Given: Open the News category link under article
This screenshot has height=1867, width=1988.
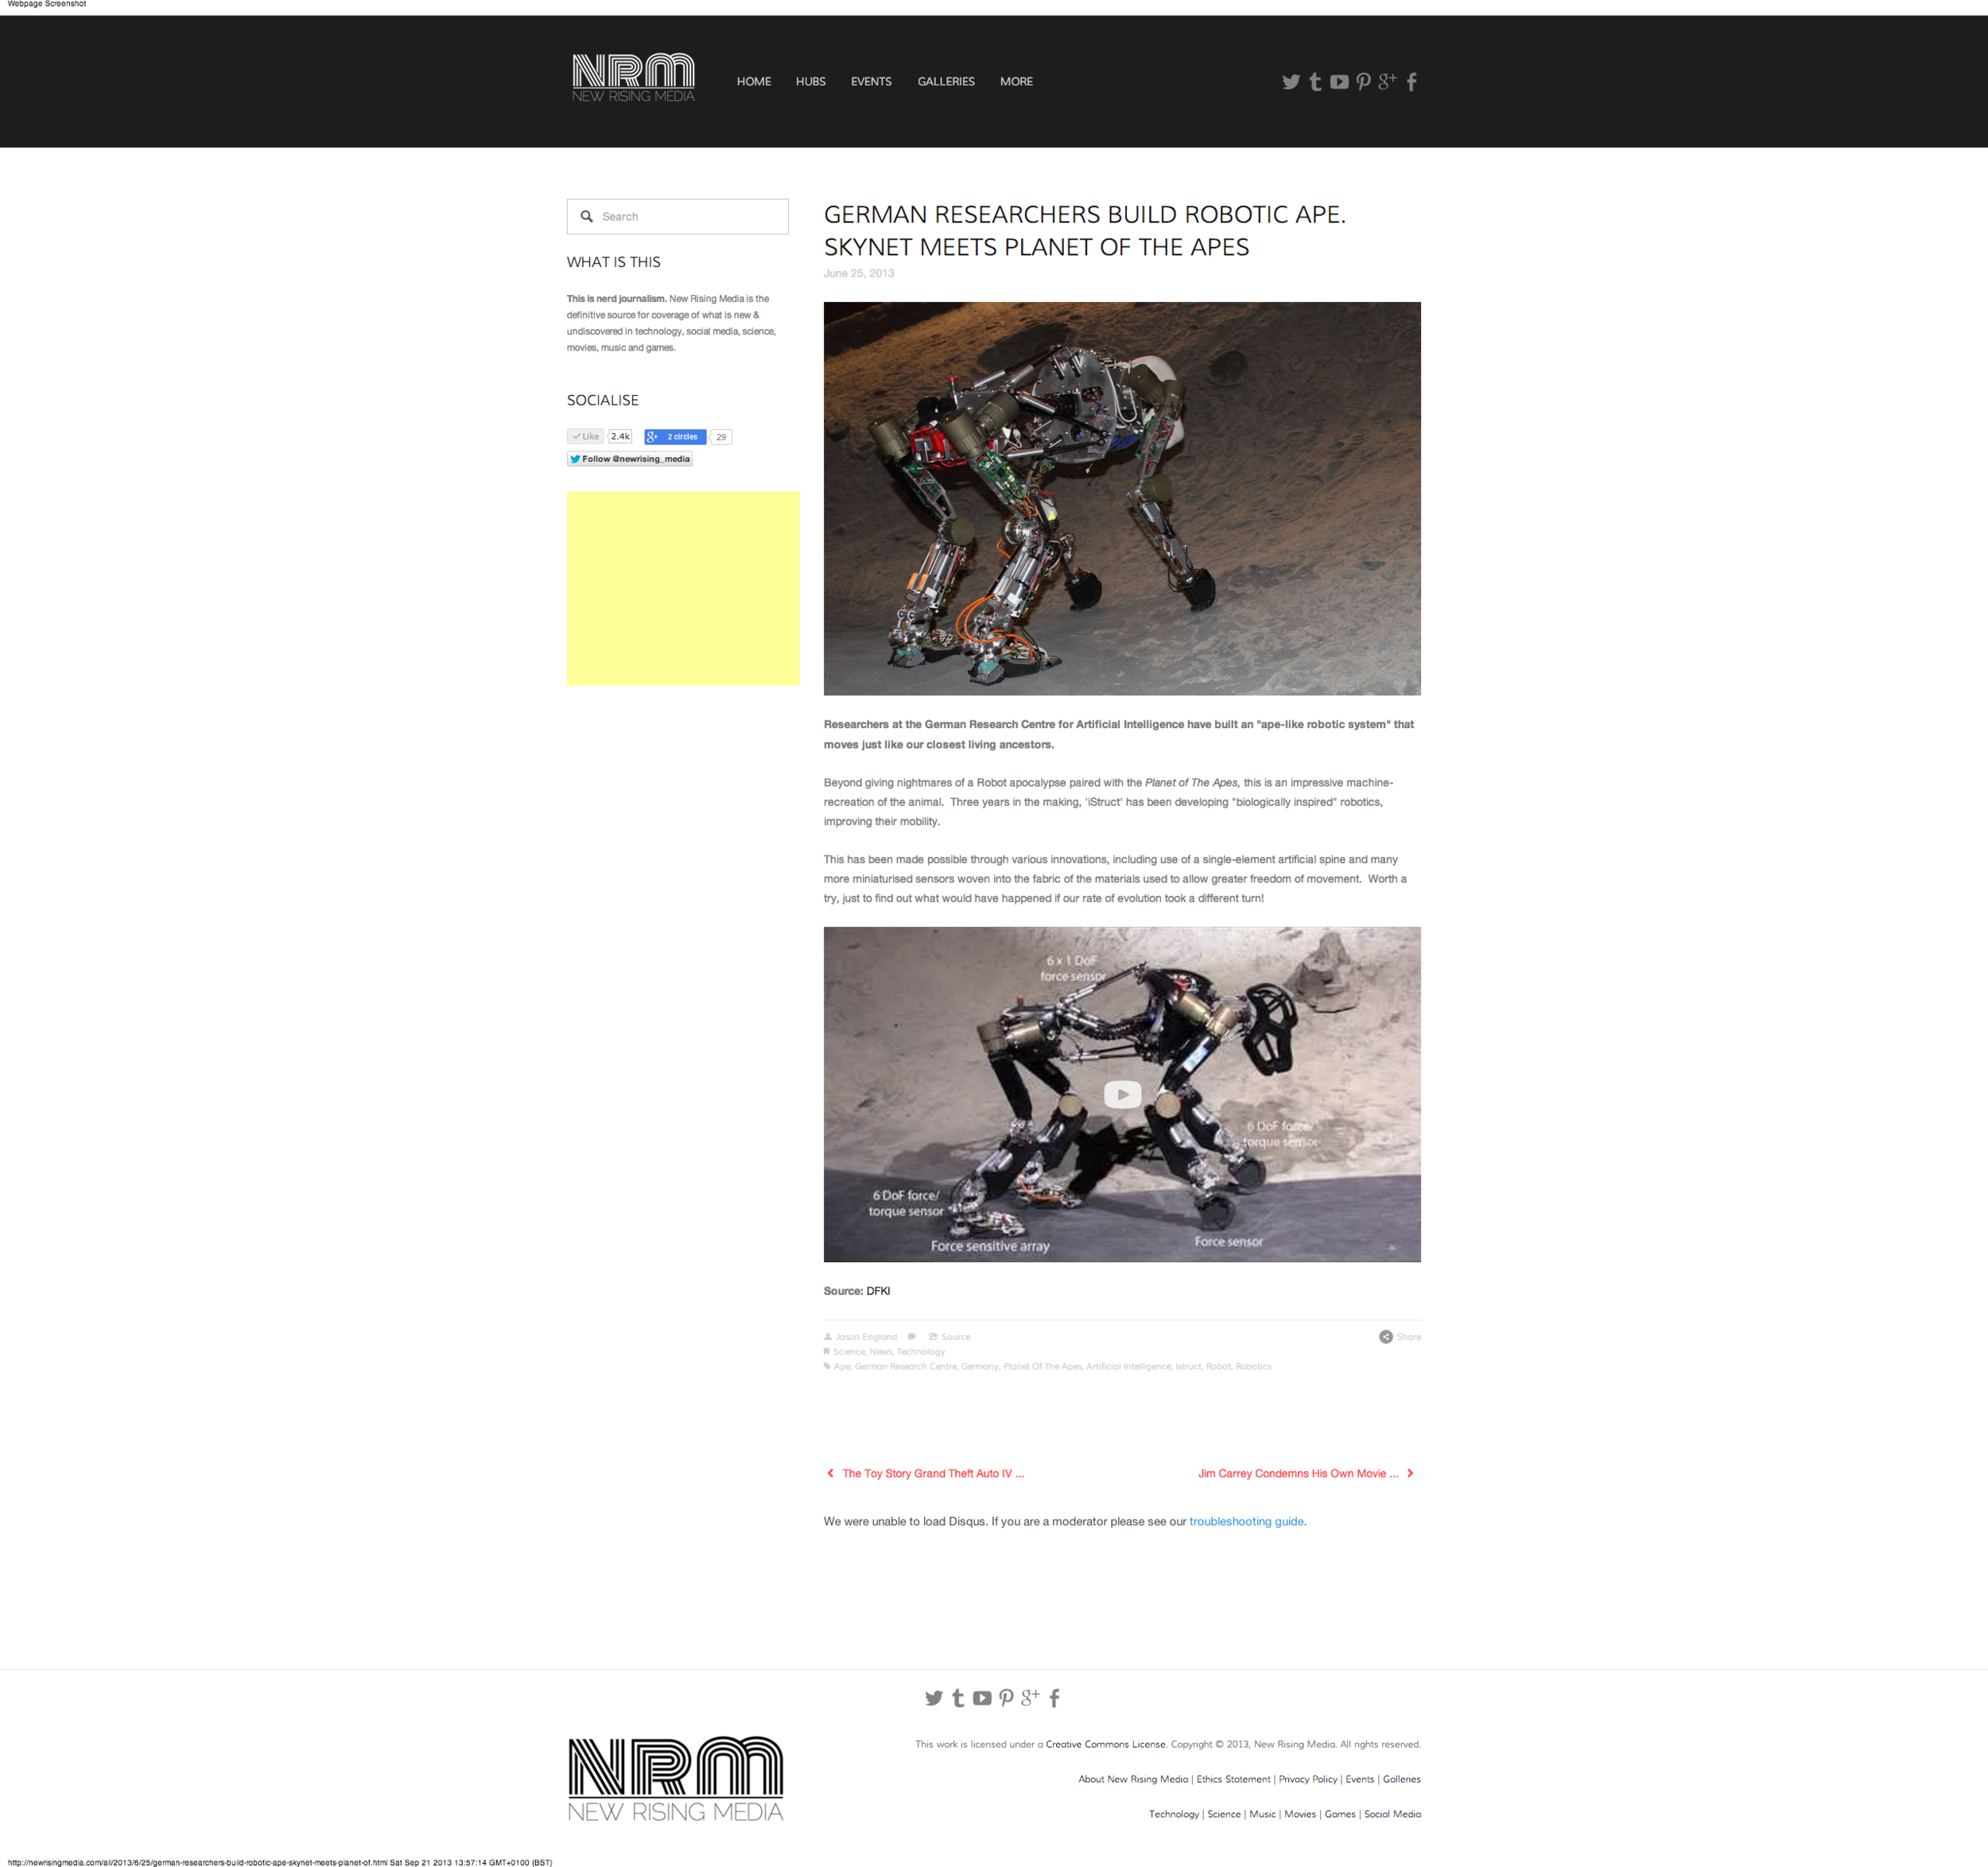Looking at the screenshot, I should 881,1351.
